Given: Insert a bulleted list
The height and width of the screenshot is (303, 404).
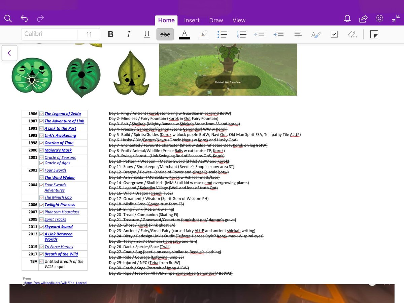Looking at the screenshot, I should [222, 34].
